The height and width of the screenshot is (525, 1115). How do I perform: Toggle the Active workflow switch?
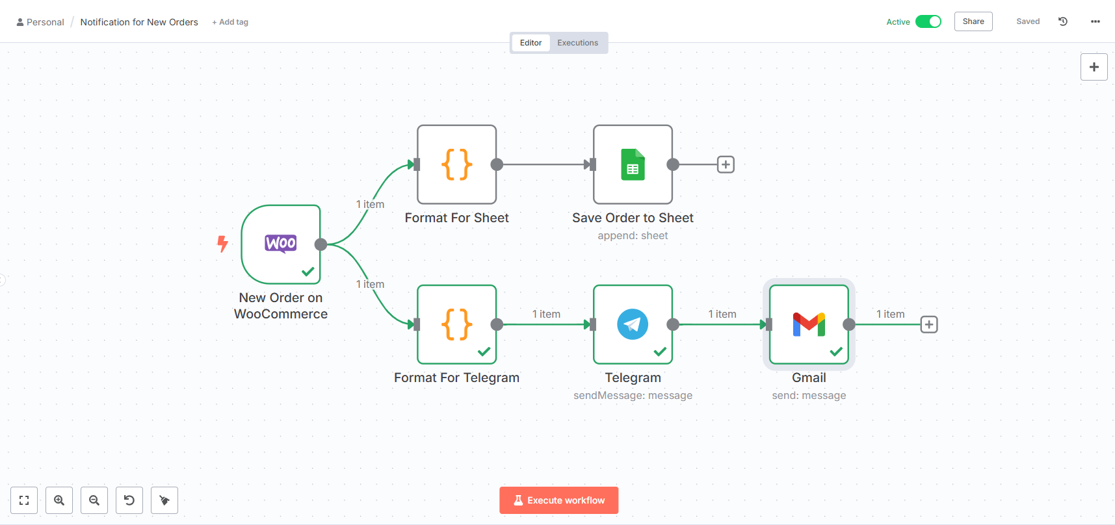[x=928, y=21]
